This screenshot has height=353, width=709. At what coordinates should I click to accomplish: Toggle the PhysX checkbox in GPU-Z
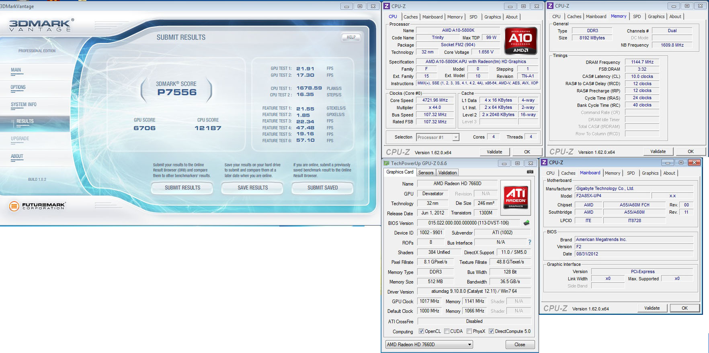469,331
